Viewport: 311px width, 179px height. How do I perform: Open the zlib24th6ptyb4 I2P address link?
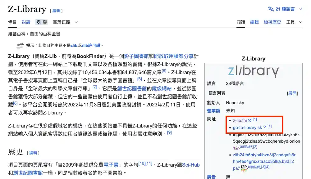point(264,161)
